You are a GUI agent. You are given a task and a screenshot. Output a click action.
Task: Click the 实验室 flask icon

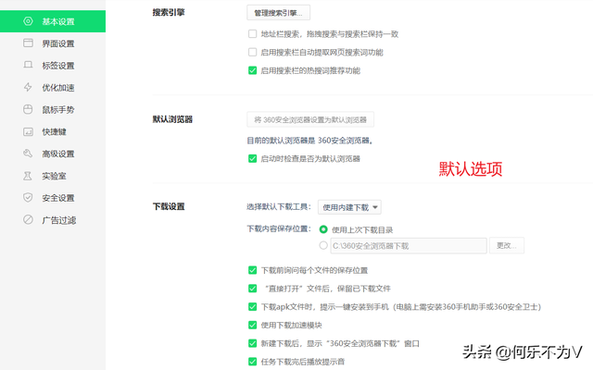(x=28, y=176)
